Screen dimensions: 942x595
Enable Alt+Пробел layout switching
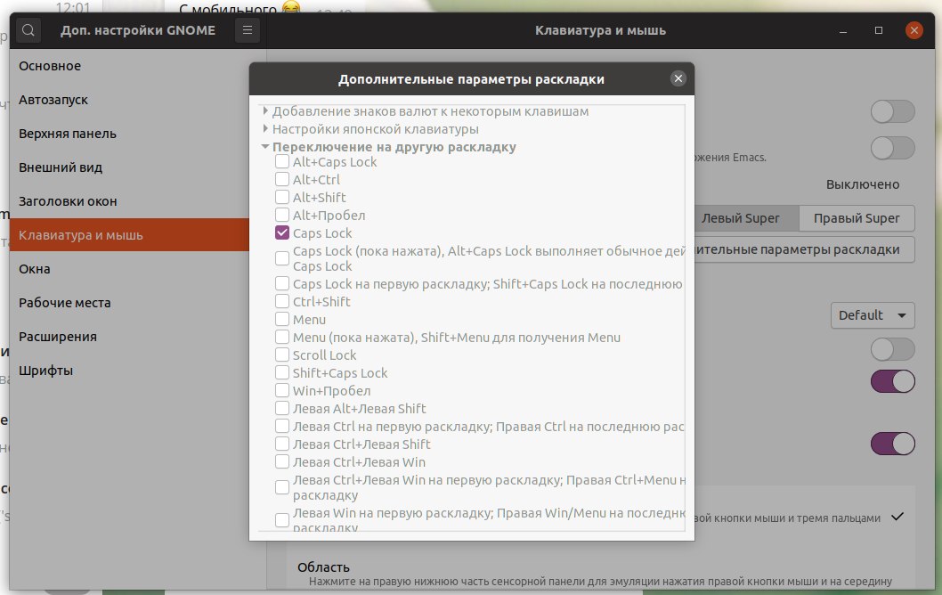tap(281, 216)
